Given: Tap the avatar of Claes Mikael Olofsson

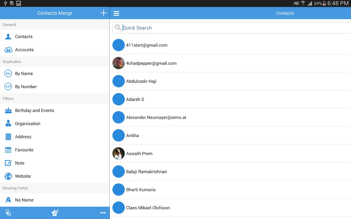Looking at the screenshot, I should pos(118,208).
